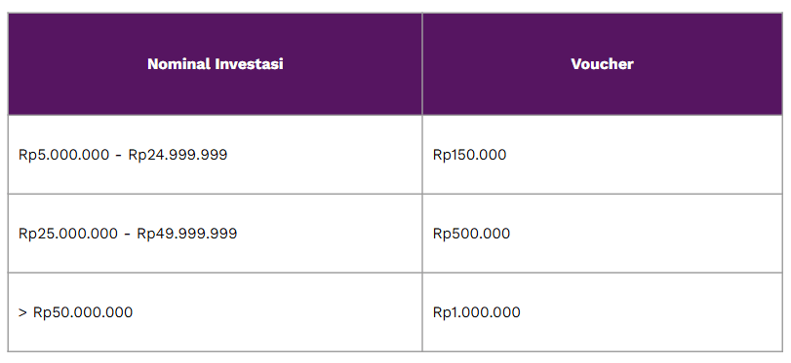Click the Rp24.999.999 upper limit text

[x=178, y=155]
